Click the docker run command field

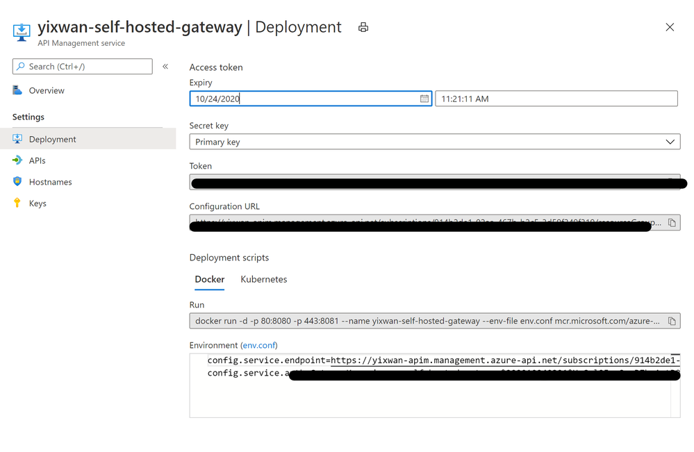pyautogui.click(x=435, y=321)
